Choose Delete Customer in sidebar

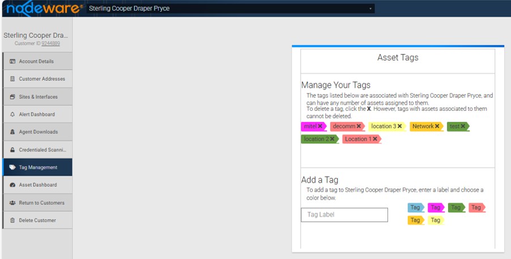[x=37, y=221]
